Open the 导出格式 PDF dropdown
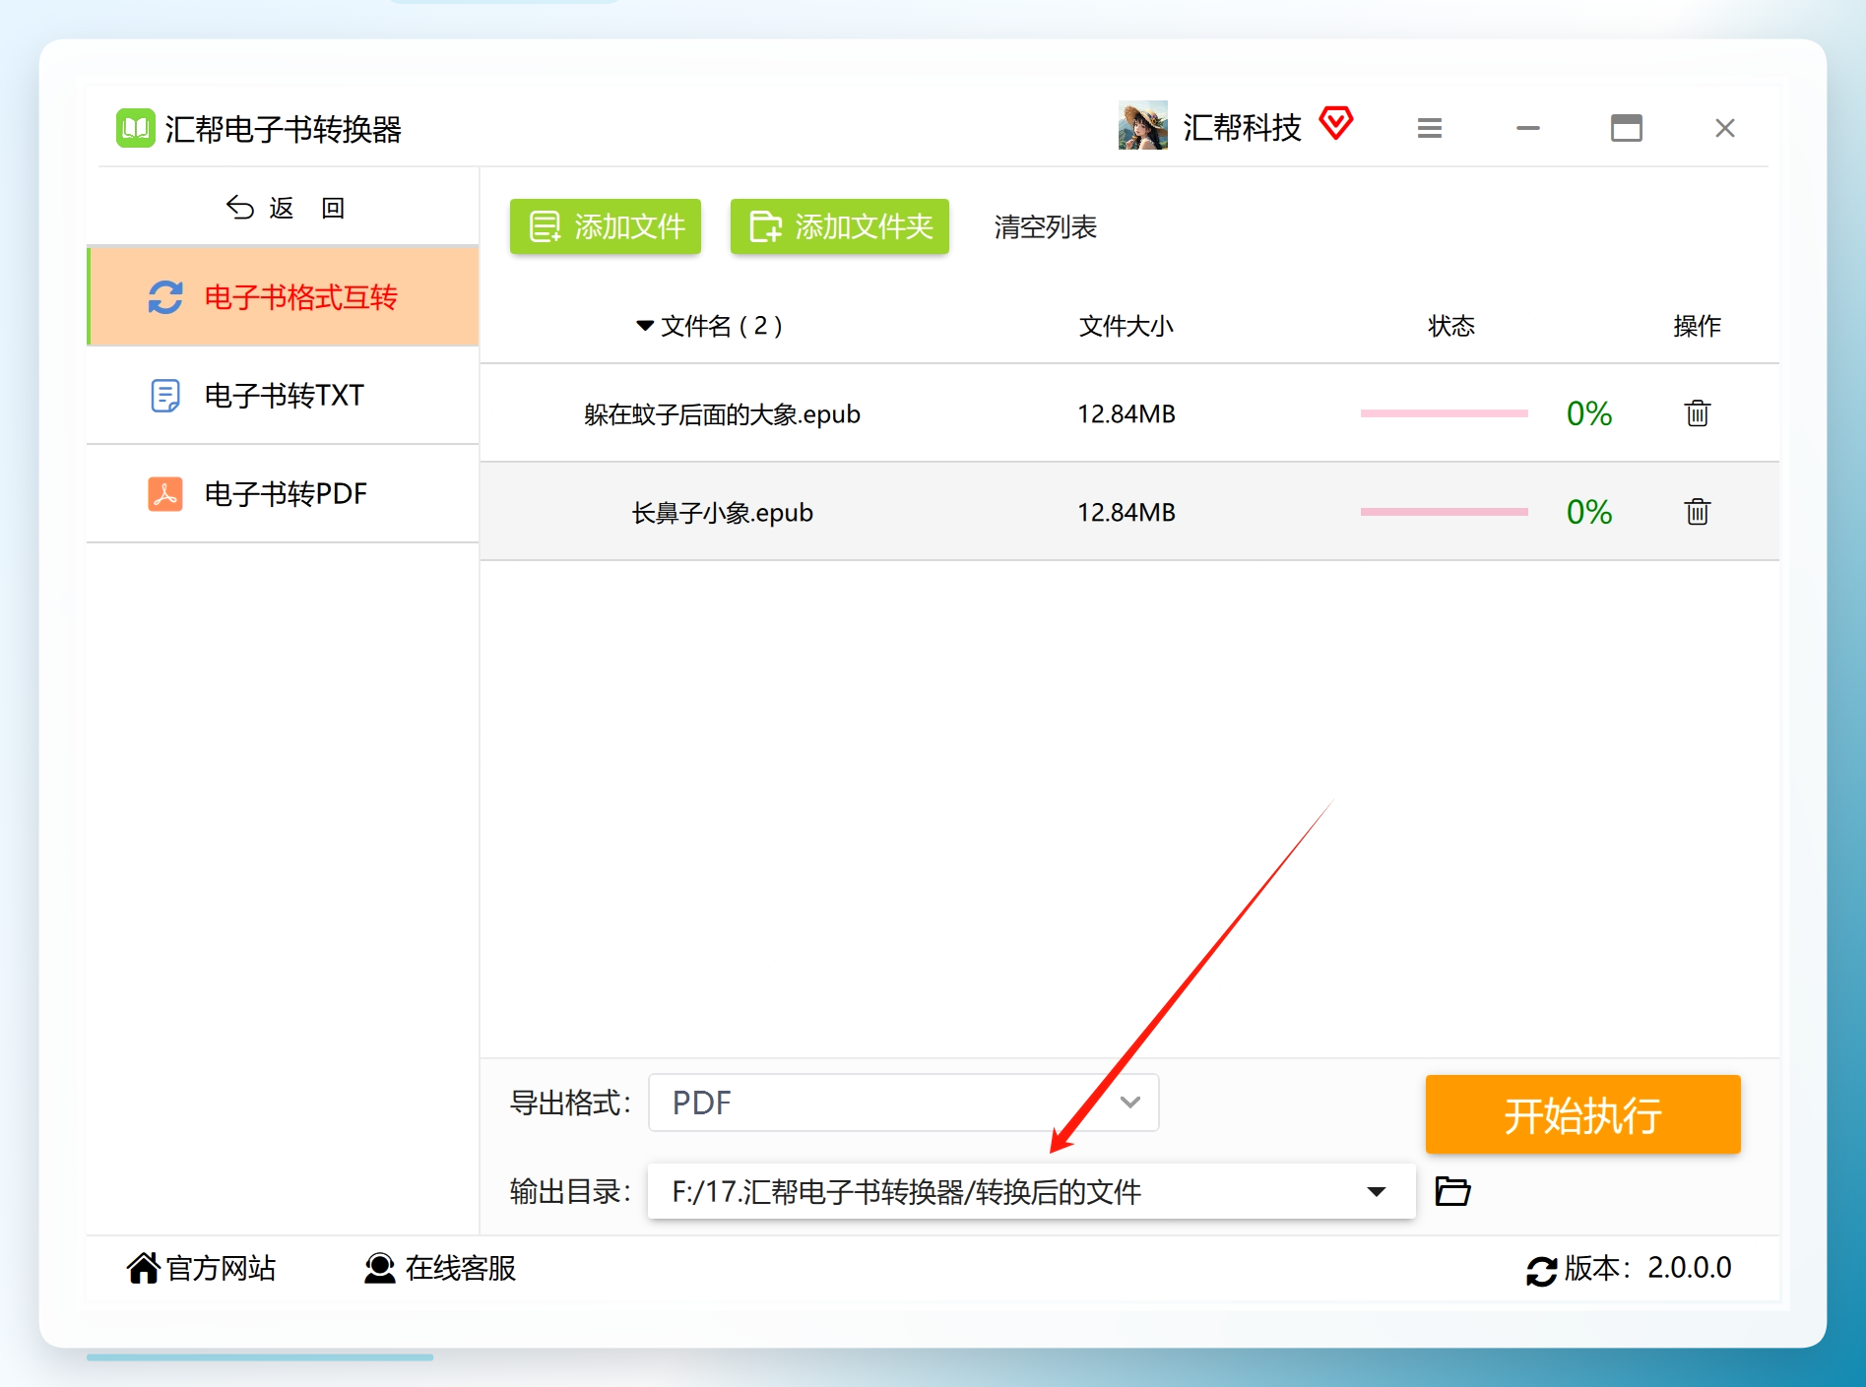1866x1387 pixels. [904, 1103]
